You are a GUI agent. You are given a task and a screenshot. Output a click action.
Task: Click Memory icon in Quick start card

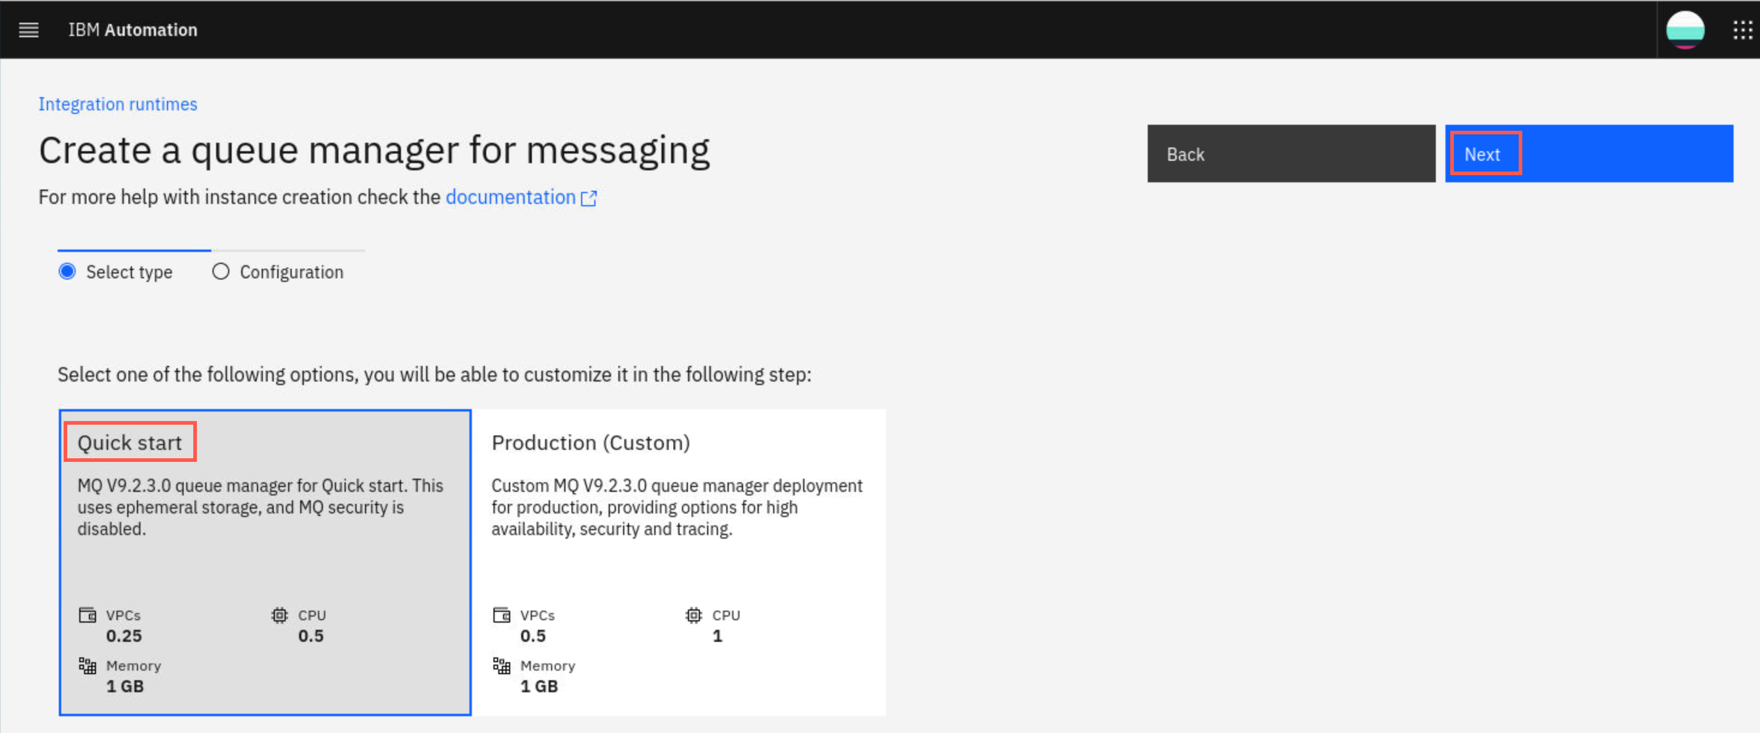[88, 665]
